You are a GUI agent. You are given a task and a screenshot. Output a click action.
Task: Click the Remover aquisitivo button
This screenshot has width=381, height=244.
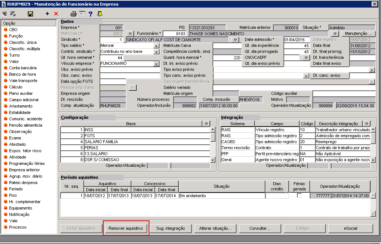[126, 228]
